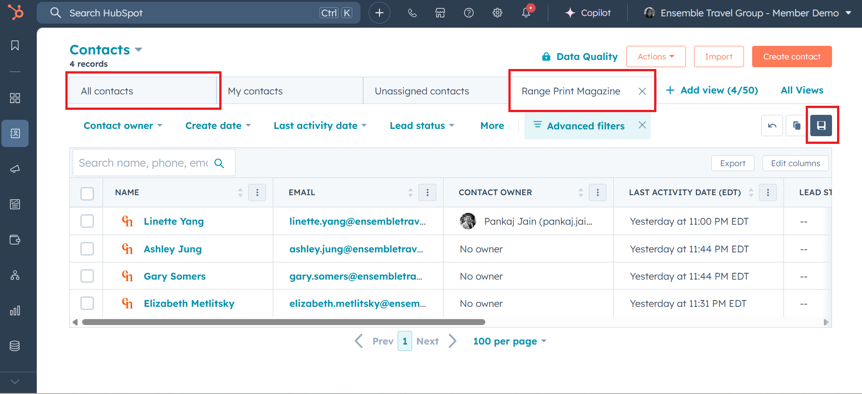862x394 pixels.
Task: Open the notifications bell icon
Action: pos(527,12)
